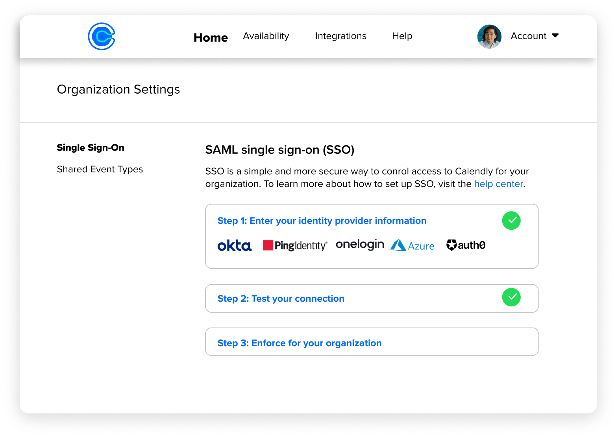Image resolution: width=616 pixels, height=437 pixels.
Task: Click the green checkmark for Step 1
Action: 511,221
